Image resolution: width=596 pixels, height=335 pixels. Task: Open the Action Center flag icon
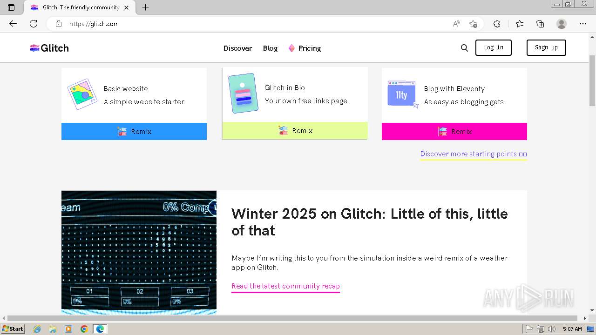pos(529,329)
